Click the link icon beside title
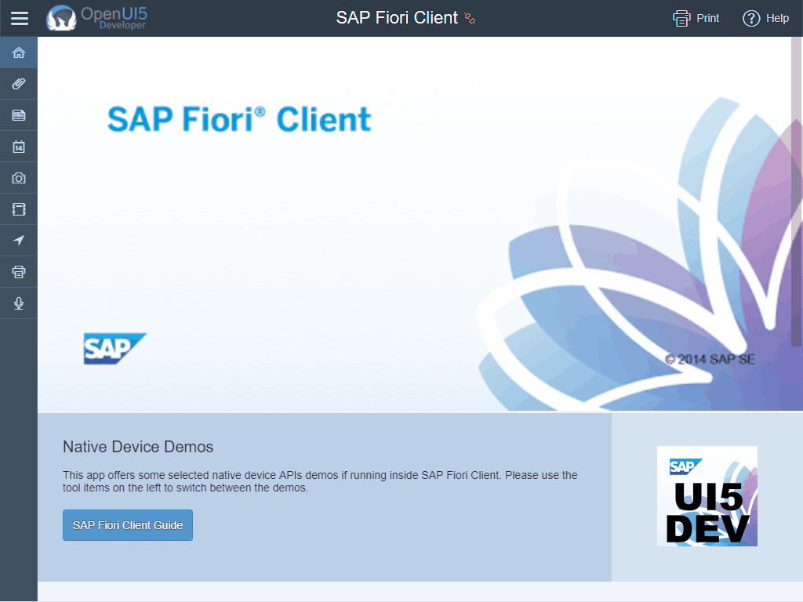803x602 pixels. 470,19
